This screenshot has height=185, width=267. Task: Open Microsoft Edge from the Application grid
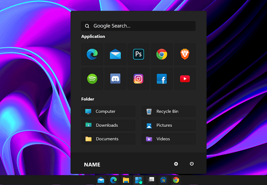pos(92,54)
